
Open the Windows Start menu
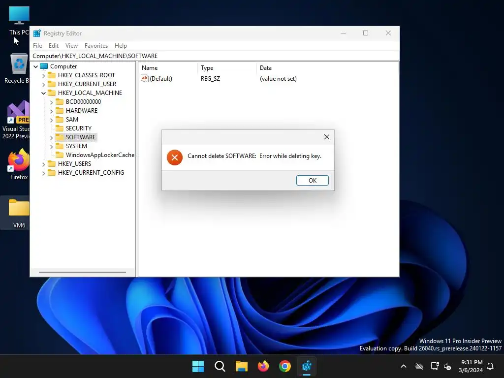pos(198,366)
